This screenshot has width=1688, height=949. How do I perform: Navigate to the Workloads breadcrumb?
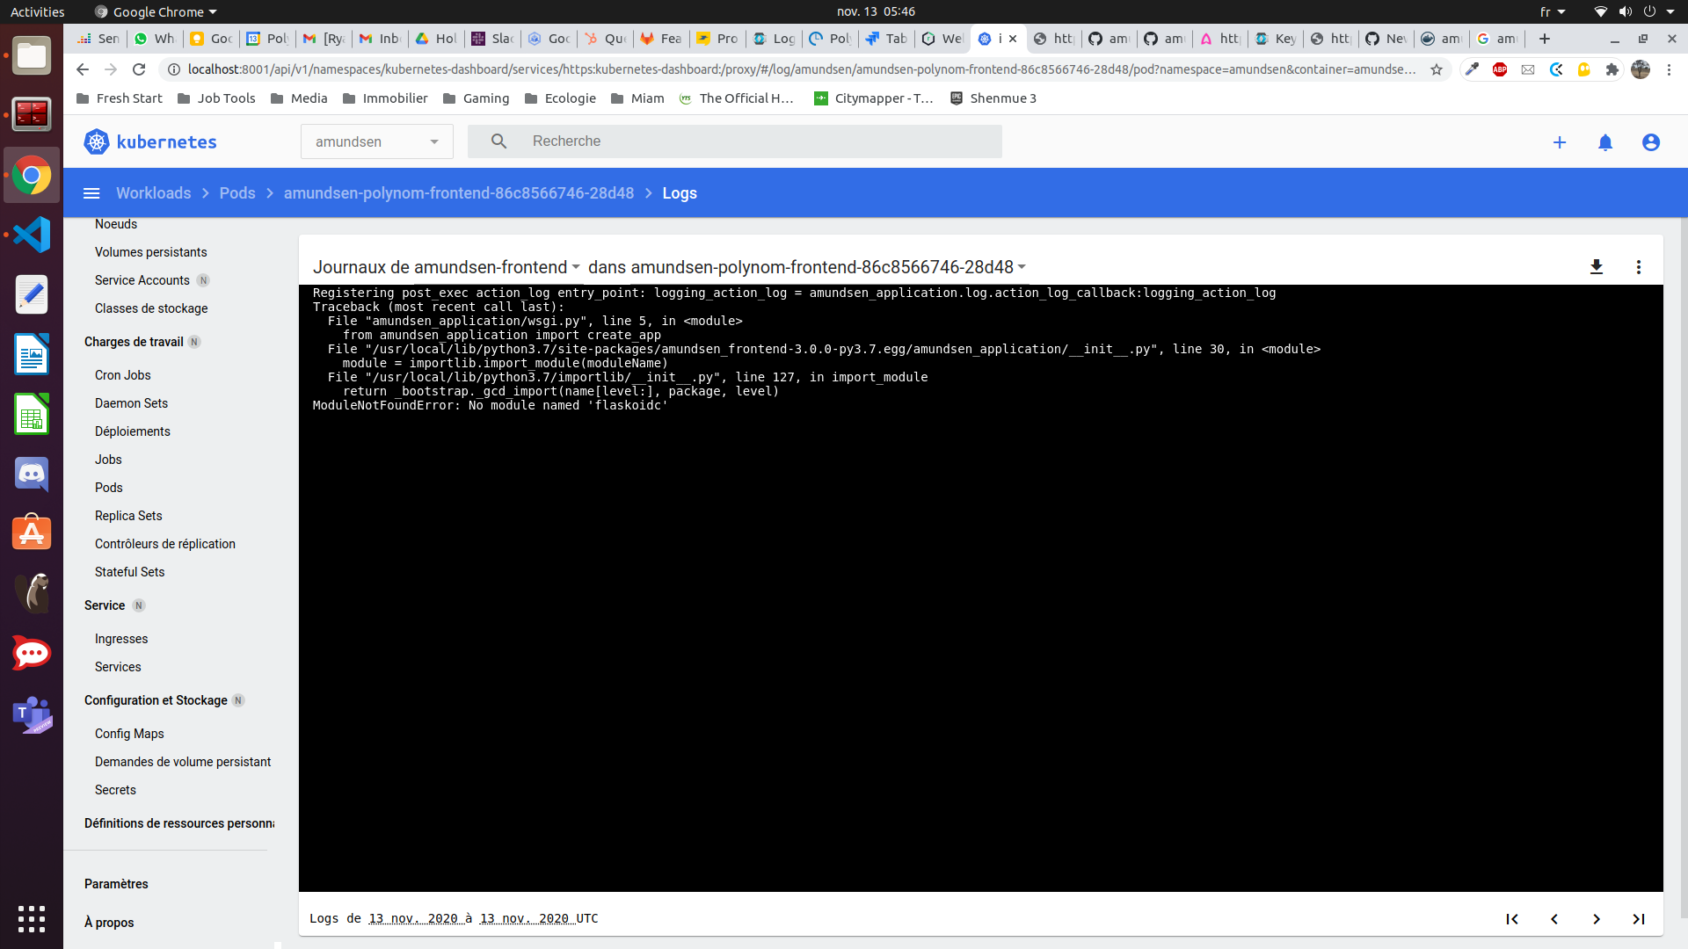(x=154, y=192)
